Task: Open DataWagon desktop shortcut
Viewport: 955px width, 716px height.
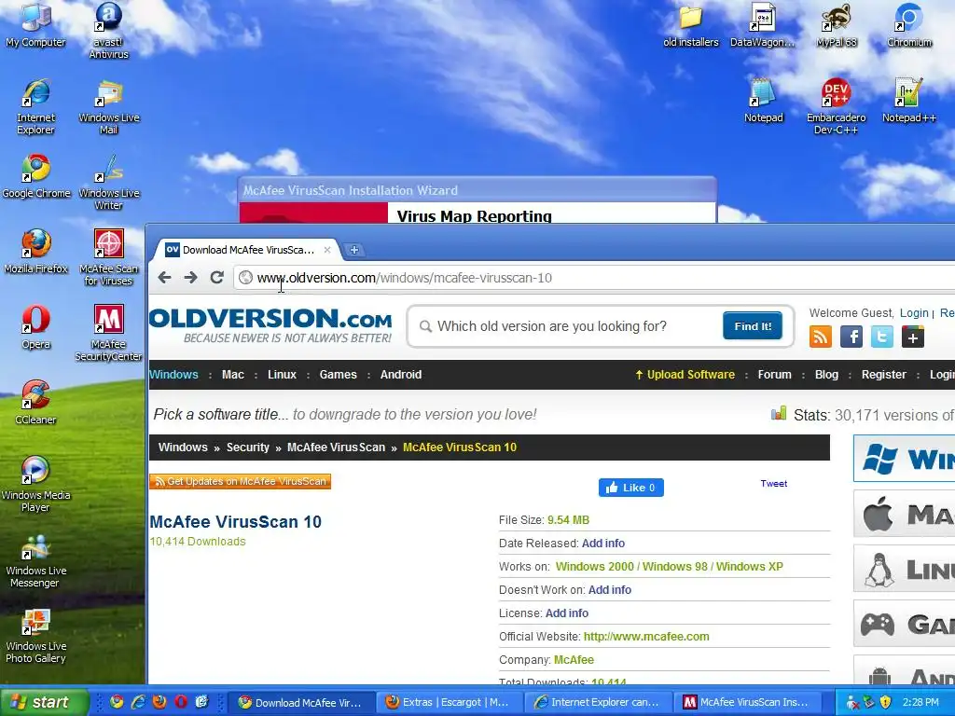Action: [763, 25]
